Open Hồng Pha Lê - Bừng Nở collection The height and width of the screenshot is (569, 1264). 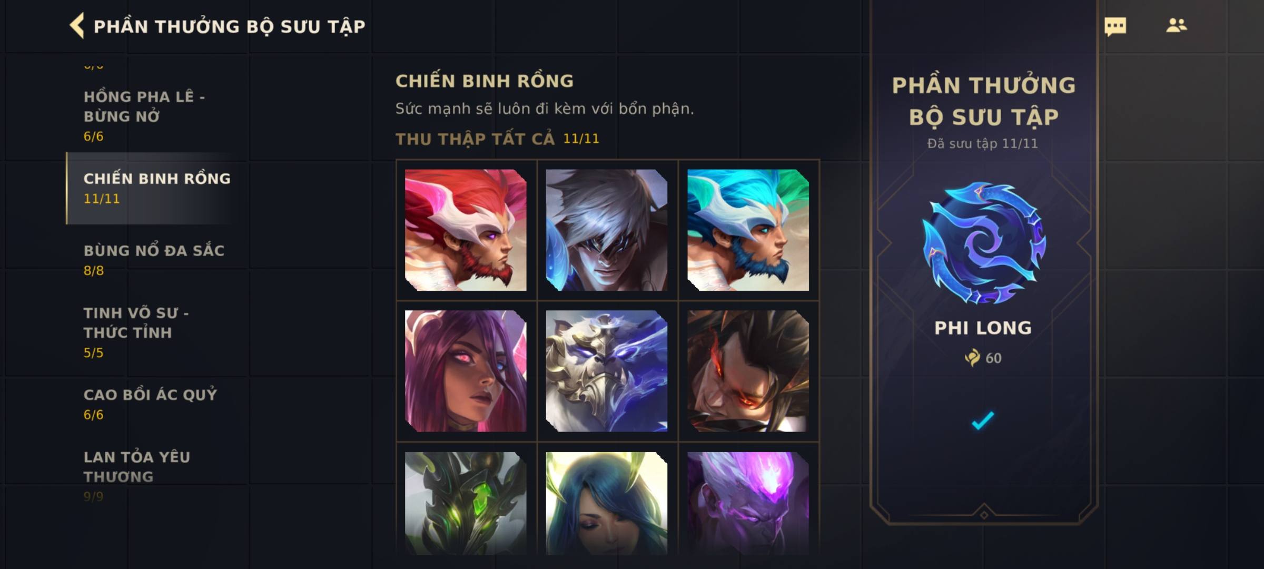(x=156, y=116)
